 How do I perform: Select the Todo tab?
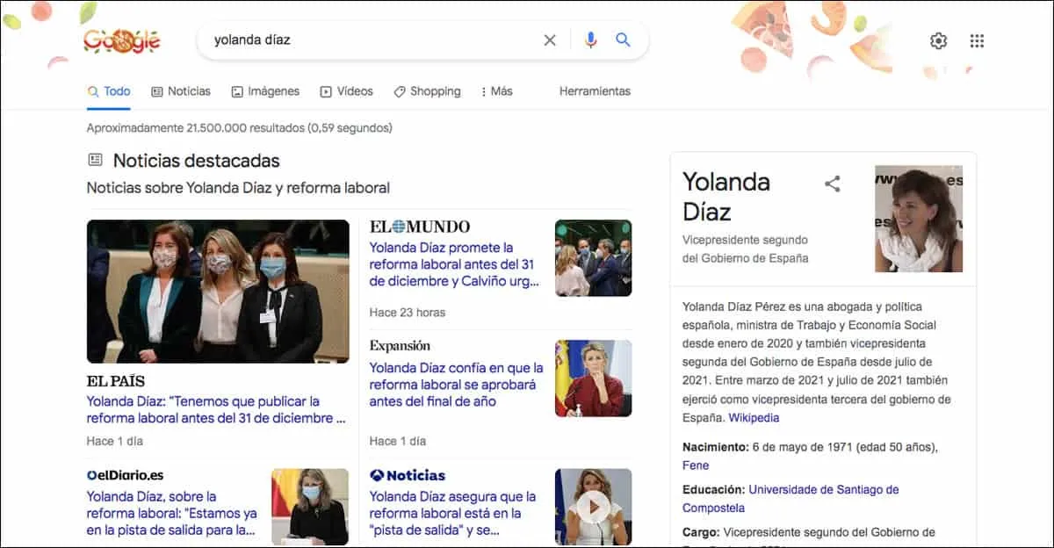pos(109,91)
